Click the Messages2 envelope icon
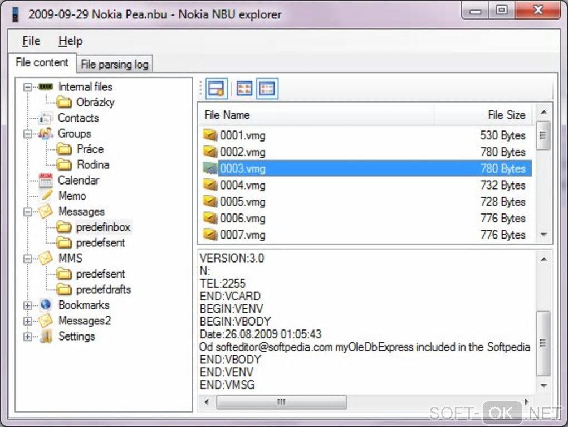This screenshot has width=568, height=427. click(x=46, y=321)
